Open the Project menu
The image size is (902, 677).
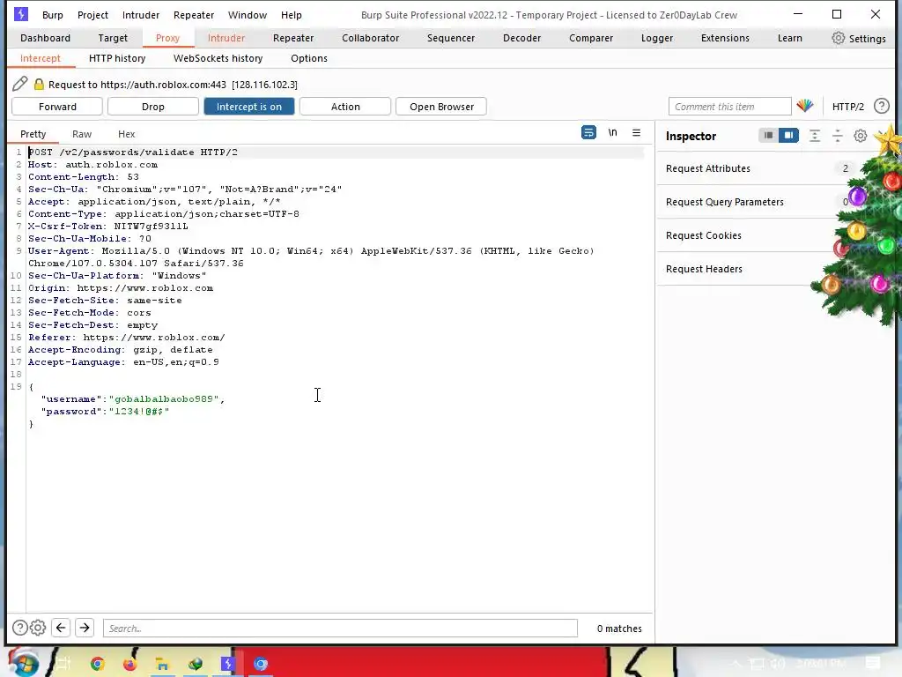pyautogui.click(x=92, y=15)
